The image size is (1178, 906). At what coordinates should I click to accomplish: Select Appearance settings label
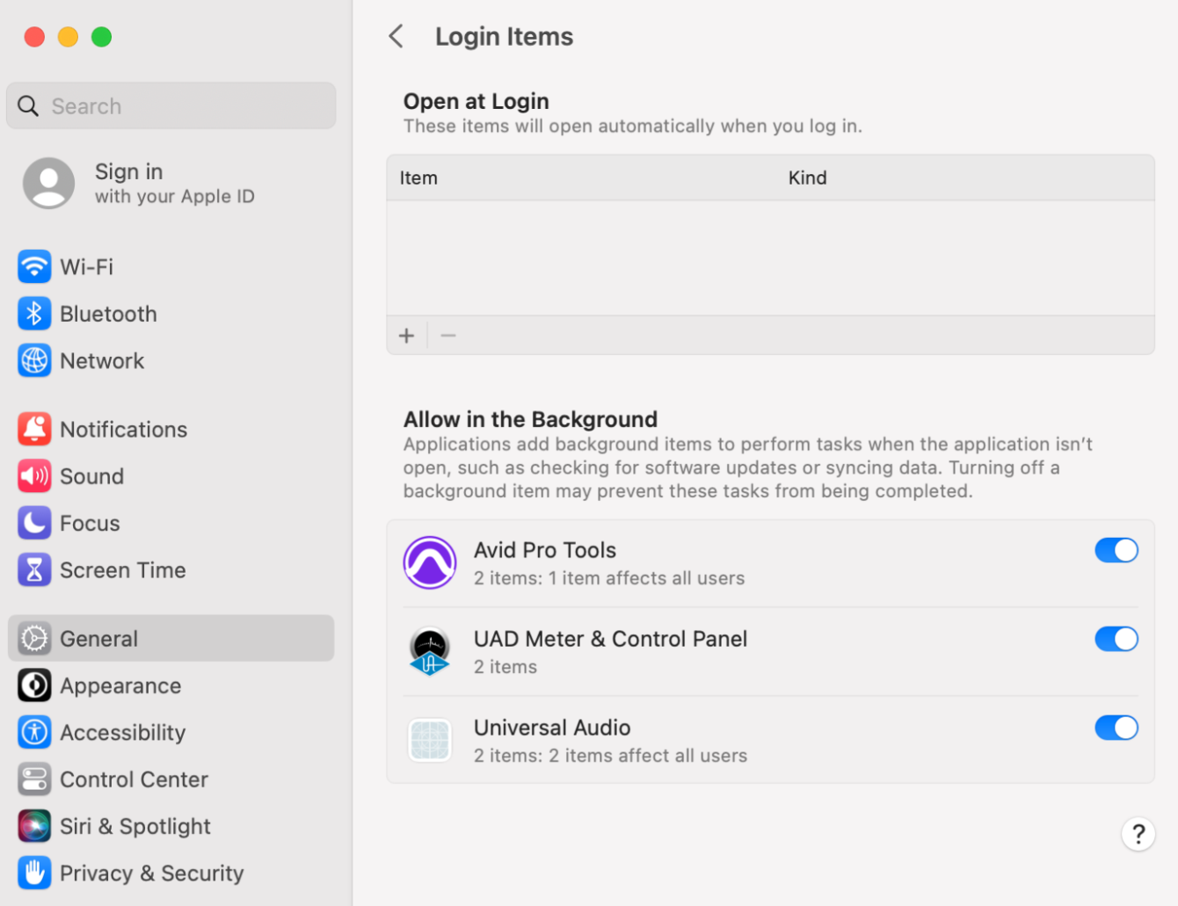point(120,685)
